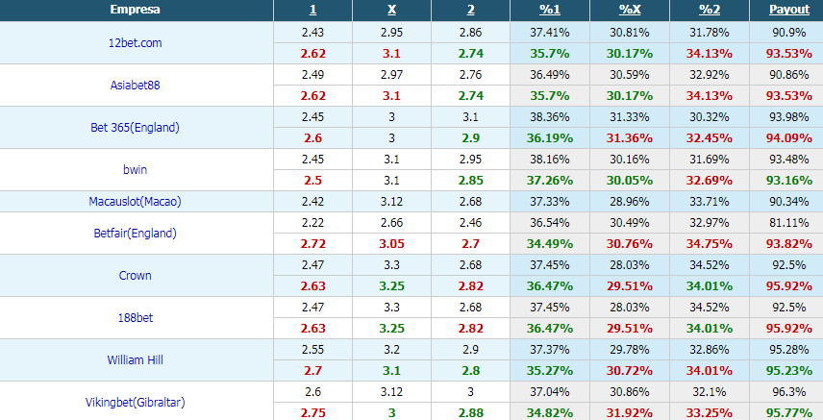The height and width of the screenshot is (420, 823).
Task: Select the red 95.92% payout for Crown
Action: 789,286
